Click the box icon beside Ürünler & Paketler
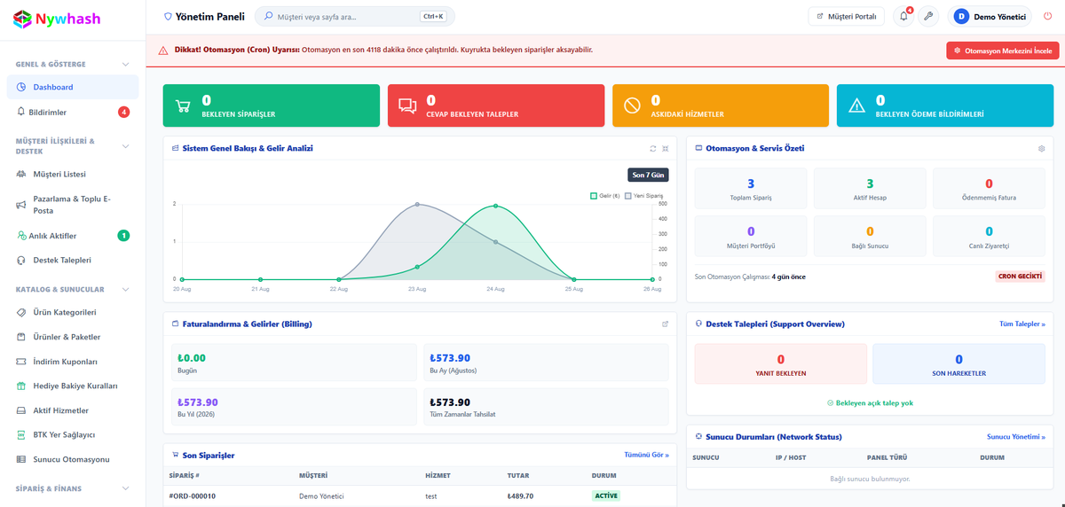 [21, 337]
